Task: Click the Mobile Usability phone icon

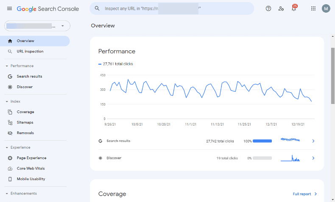Action: click(10, 179)
